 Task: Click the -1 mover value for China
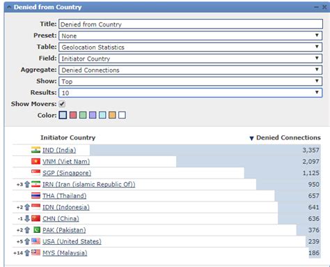coord(20,219)
